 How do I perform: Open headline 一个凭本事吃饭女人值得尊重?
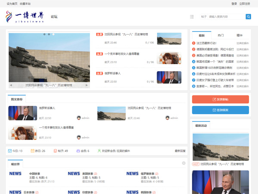point(122,54)
